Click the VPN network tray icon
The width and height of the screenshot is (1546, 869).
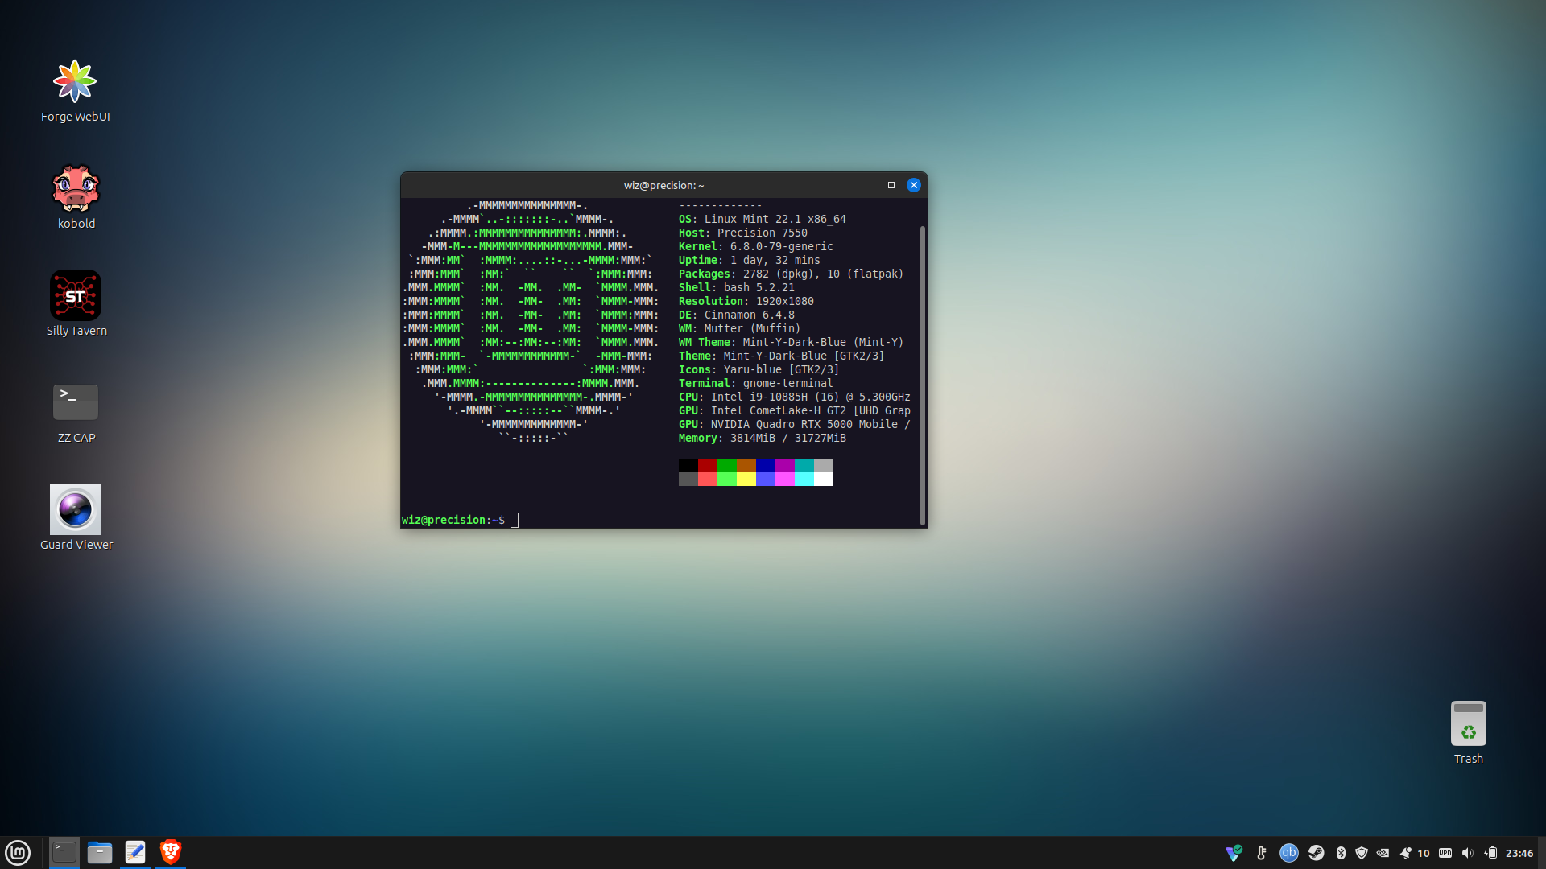[1445, 853]
